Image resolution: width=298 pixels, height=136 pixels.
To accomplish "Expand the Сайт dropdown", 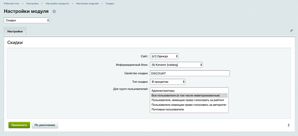I will tap(164, 56).
